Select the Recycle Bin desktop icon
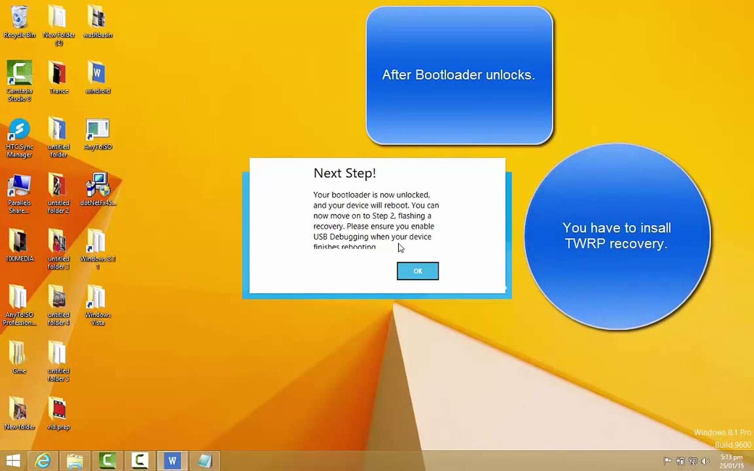Image resolution: width=754 pixels, height=471 pixels. [19, 22]
